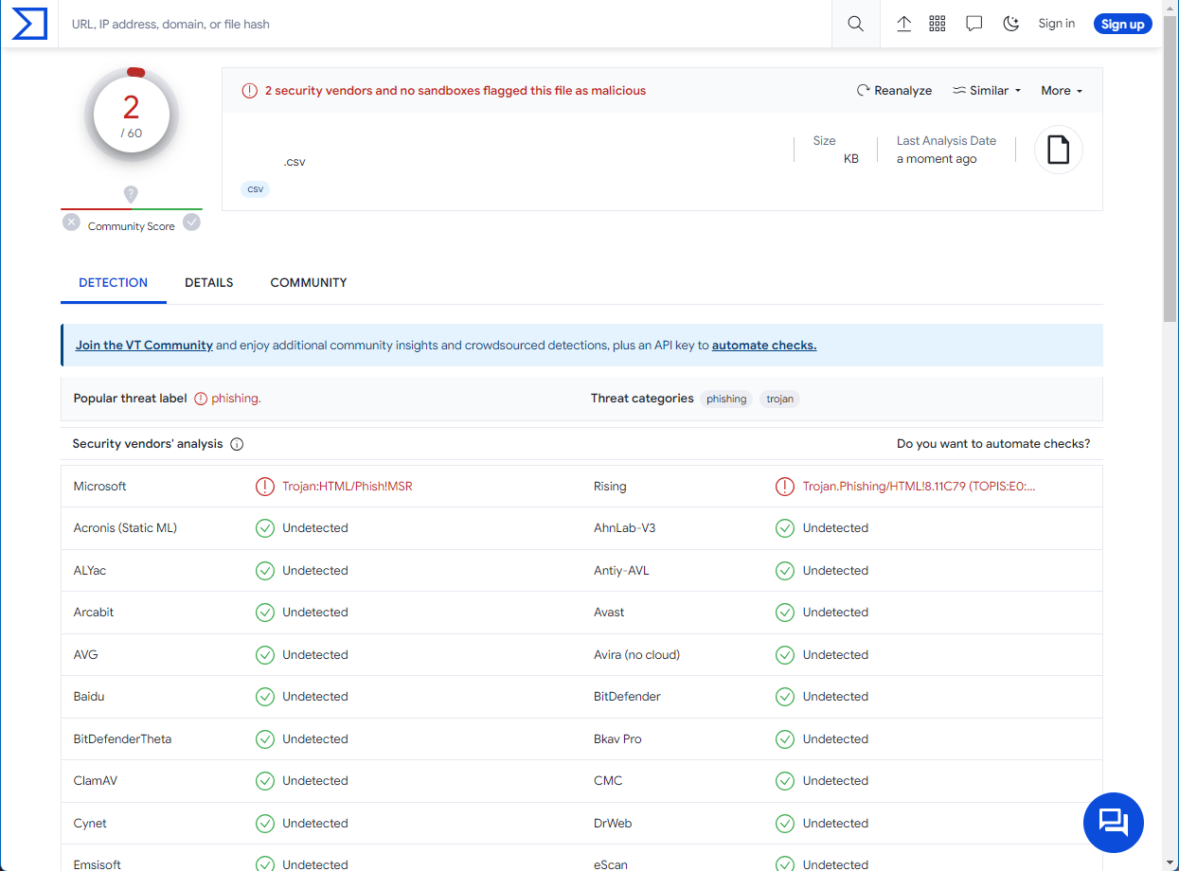Click the phishing threat category chip
The height and width of the screenshot is (871, 1179).
pos(726,399)
